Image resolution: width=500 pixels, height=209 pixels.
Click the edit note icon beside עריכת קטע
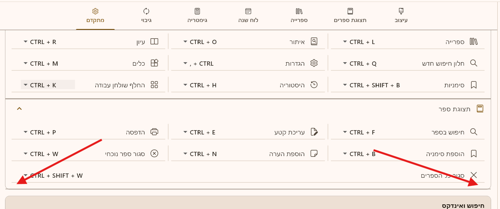pos(314,132)
